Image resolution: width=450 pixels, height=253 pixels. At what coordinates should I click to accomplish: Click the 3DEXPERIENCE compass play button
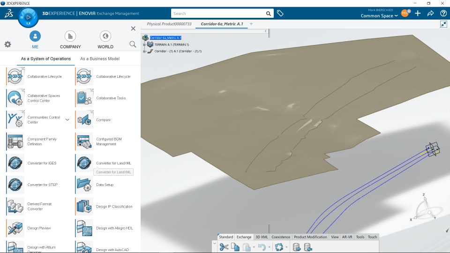tap(28, 17)
